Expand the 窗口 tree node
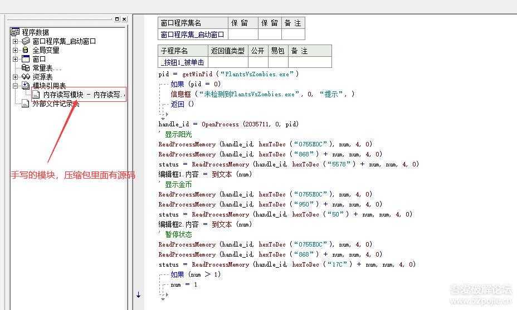The image size is (517, 310). [x=15, y=60]
